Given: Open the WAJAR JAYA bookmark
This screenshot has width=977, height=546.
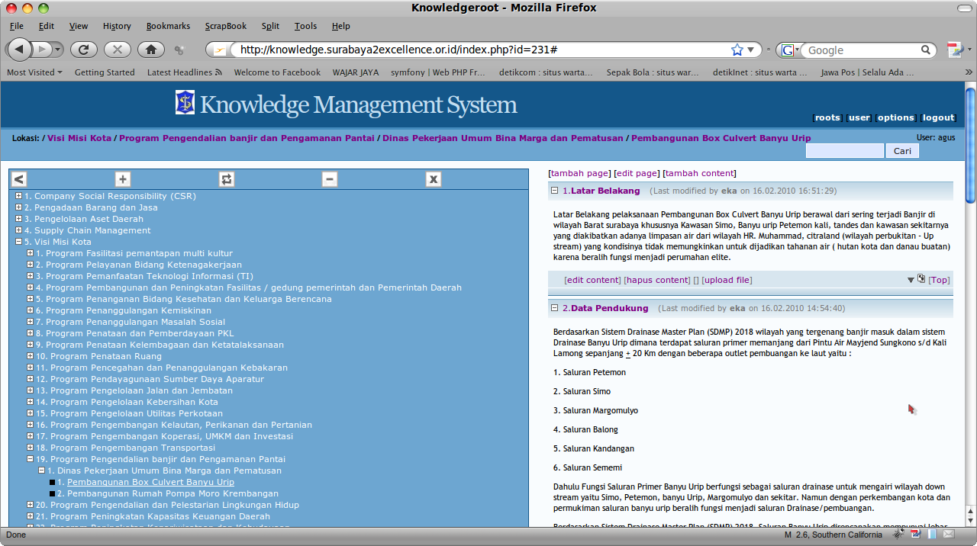Looking at the screenshot, I should 356,72.
